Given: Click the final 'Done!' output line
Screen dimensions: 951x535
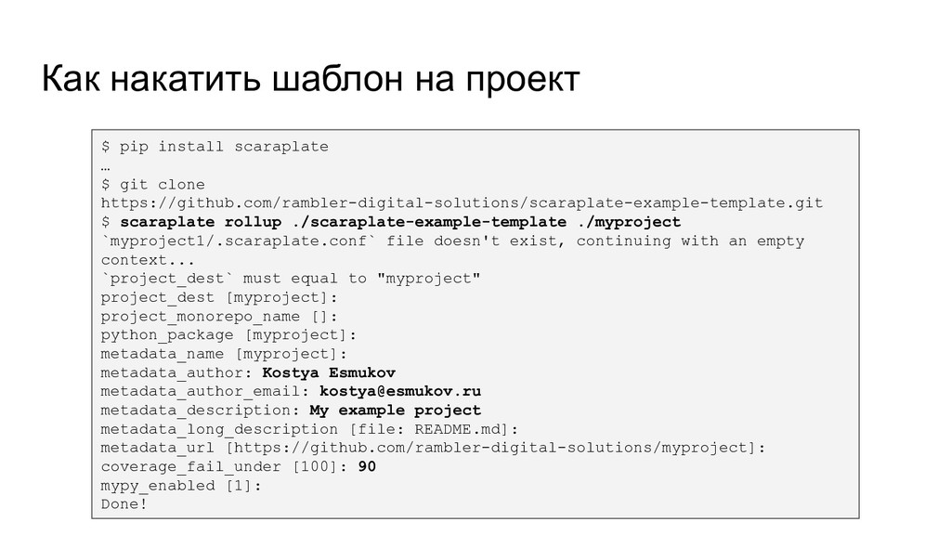Looking at the screenshot, I should click(124, 504).
